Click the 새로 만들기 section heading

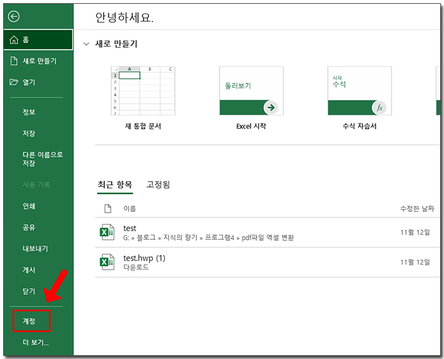coord(116,44)
